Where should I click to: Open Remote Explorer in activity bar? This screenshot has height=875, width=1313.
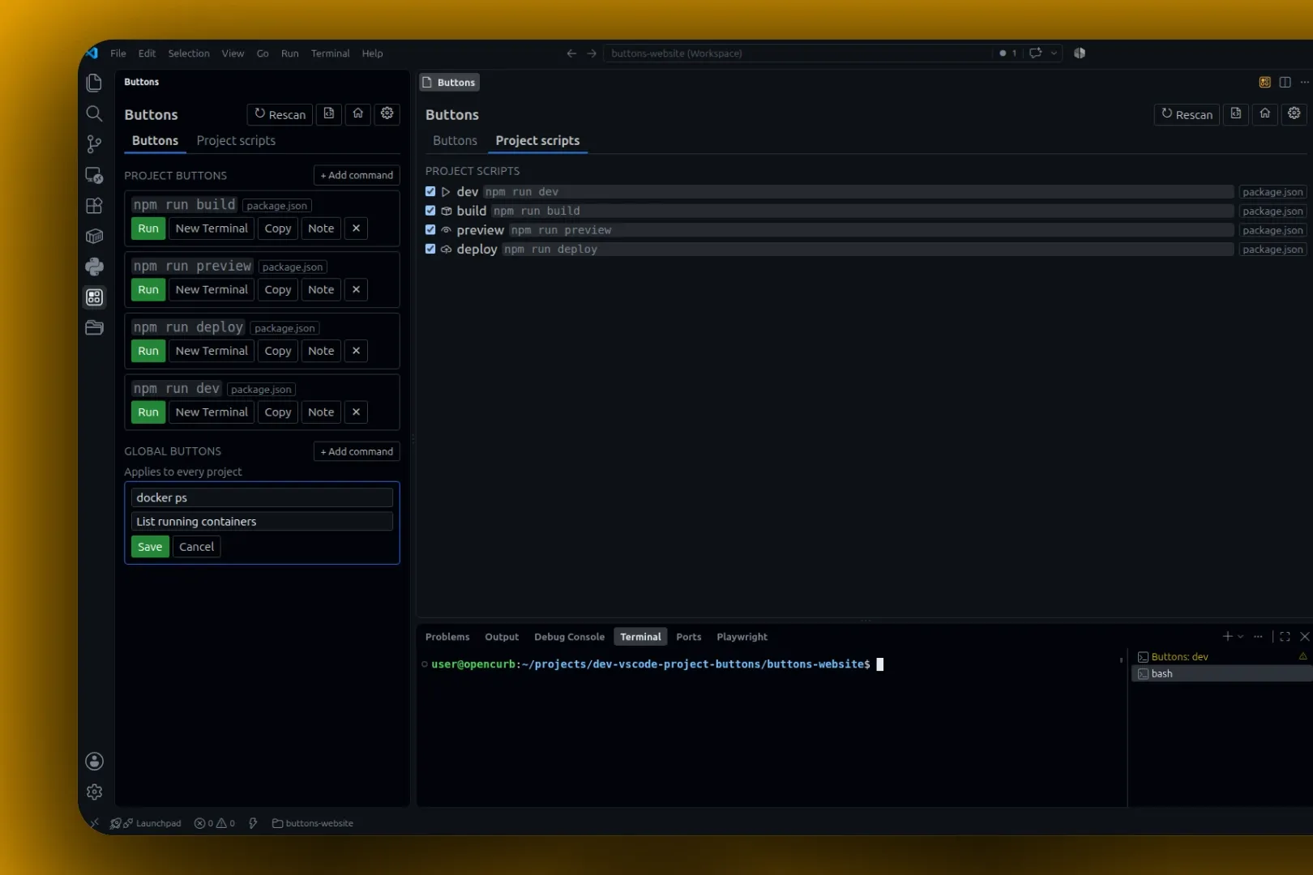94,175
